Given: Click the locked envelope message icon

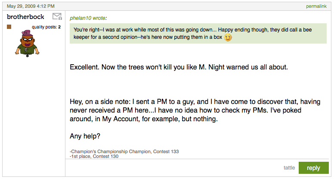Looking at the screenshot, I should pyautogui.click(x=57, y=17).
